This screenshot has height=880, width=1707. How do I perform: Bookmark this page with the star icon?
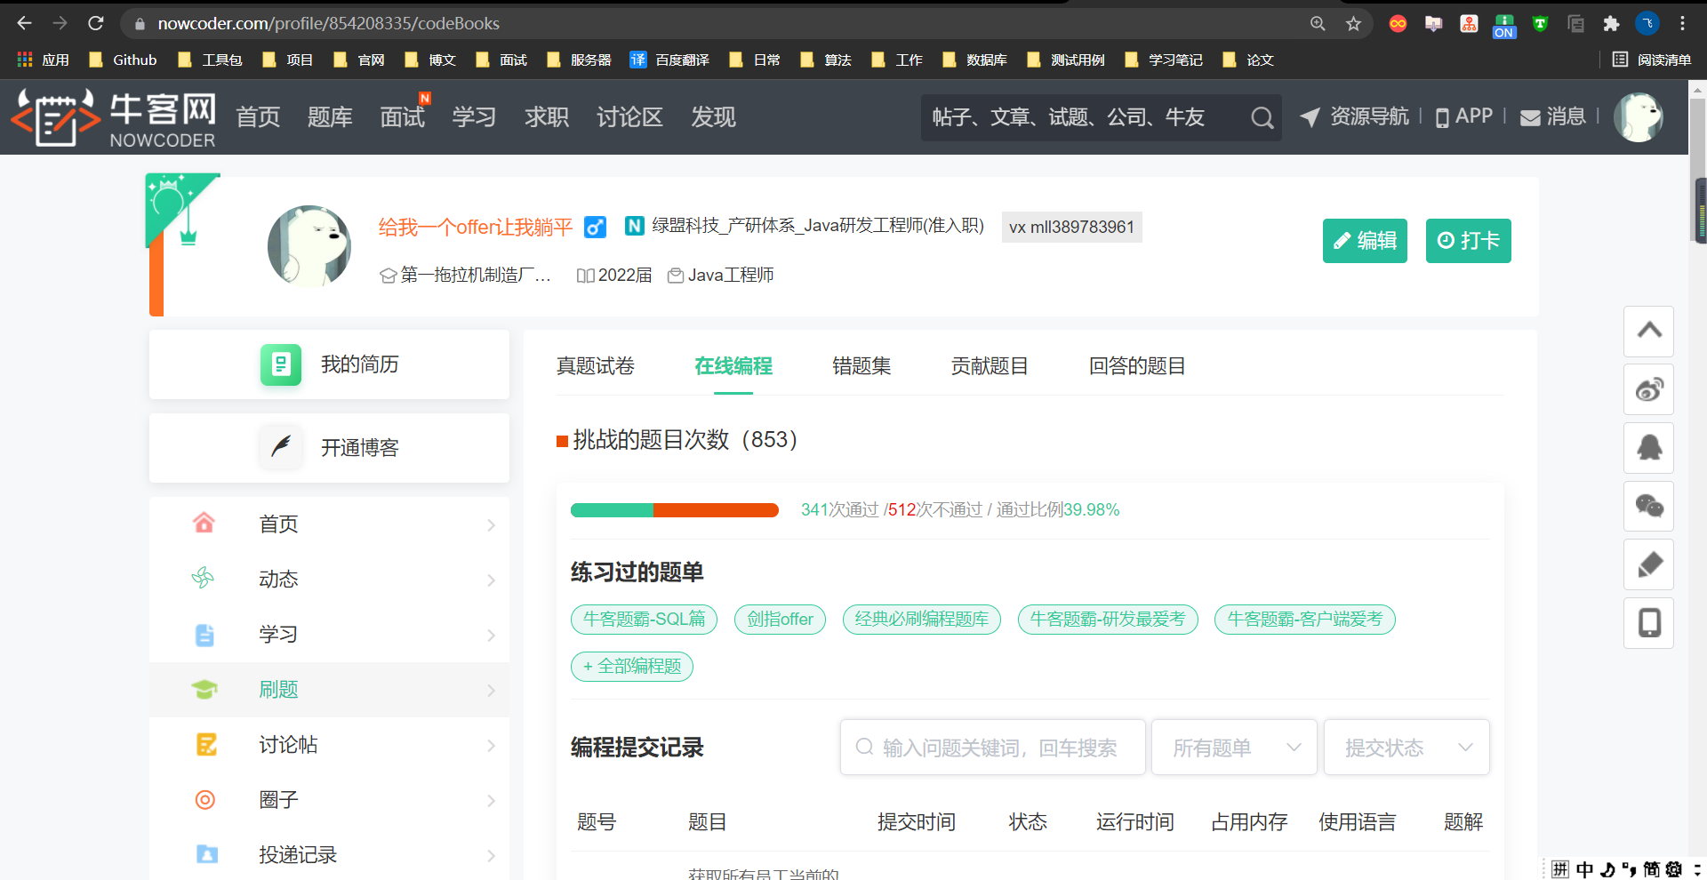(1353, 24)
